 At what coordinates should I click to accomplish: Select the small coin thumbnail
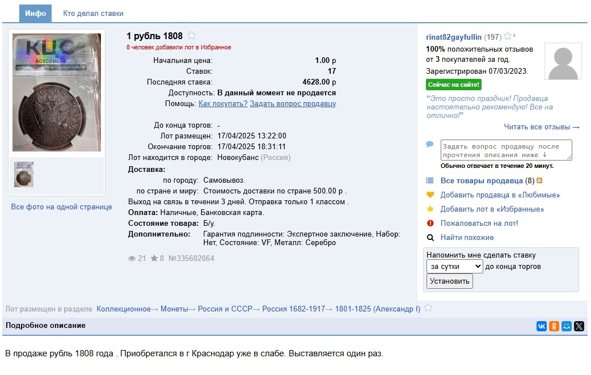(x=24, y=174)
